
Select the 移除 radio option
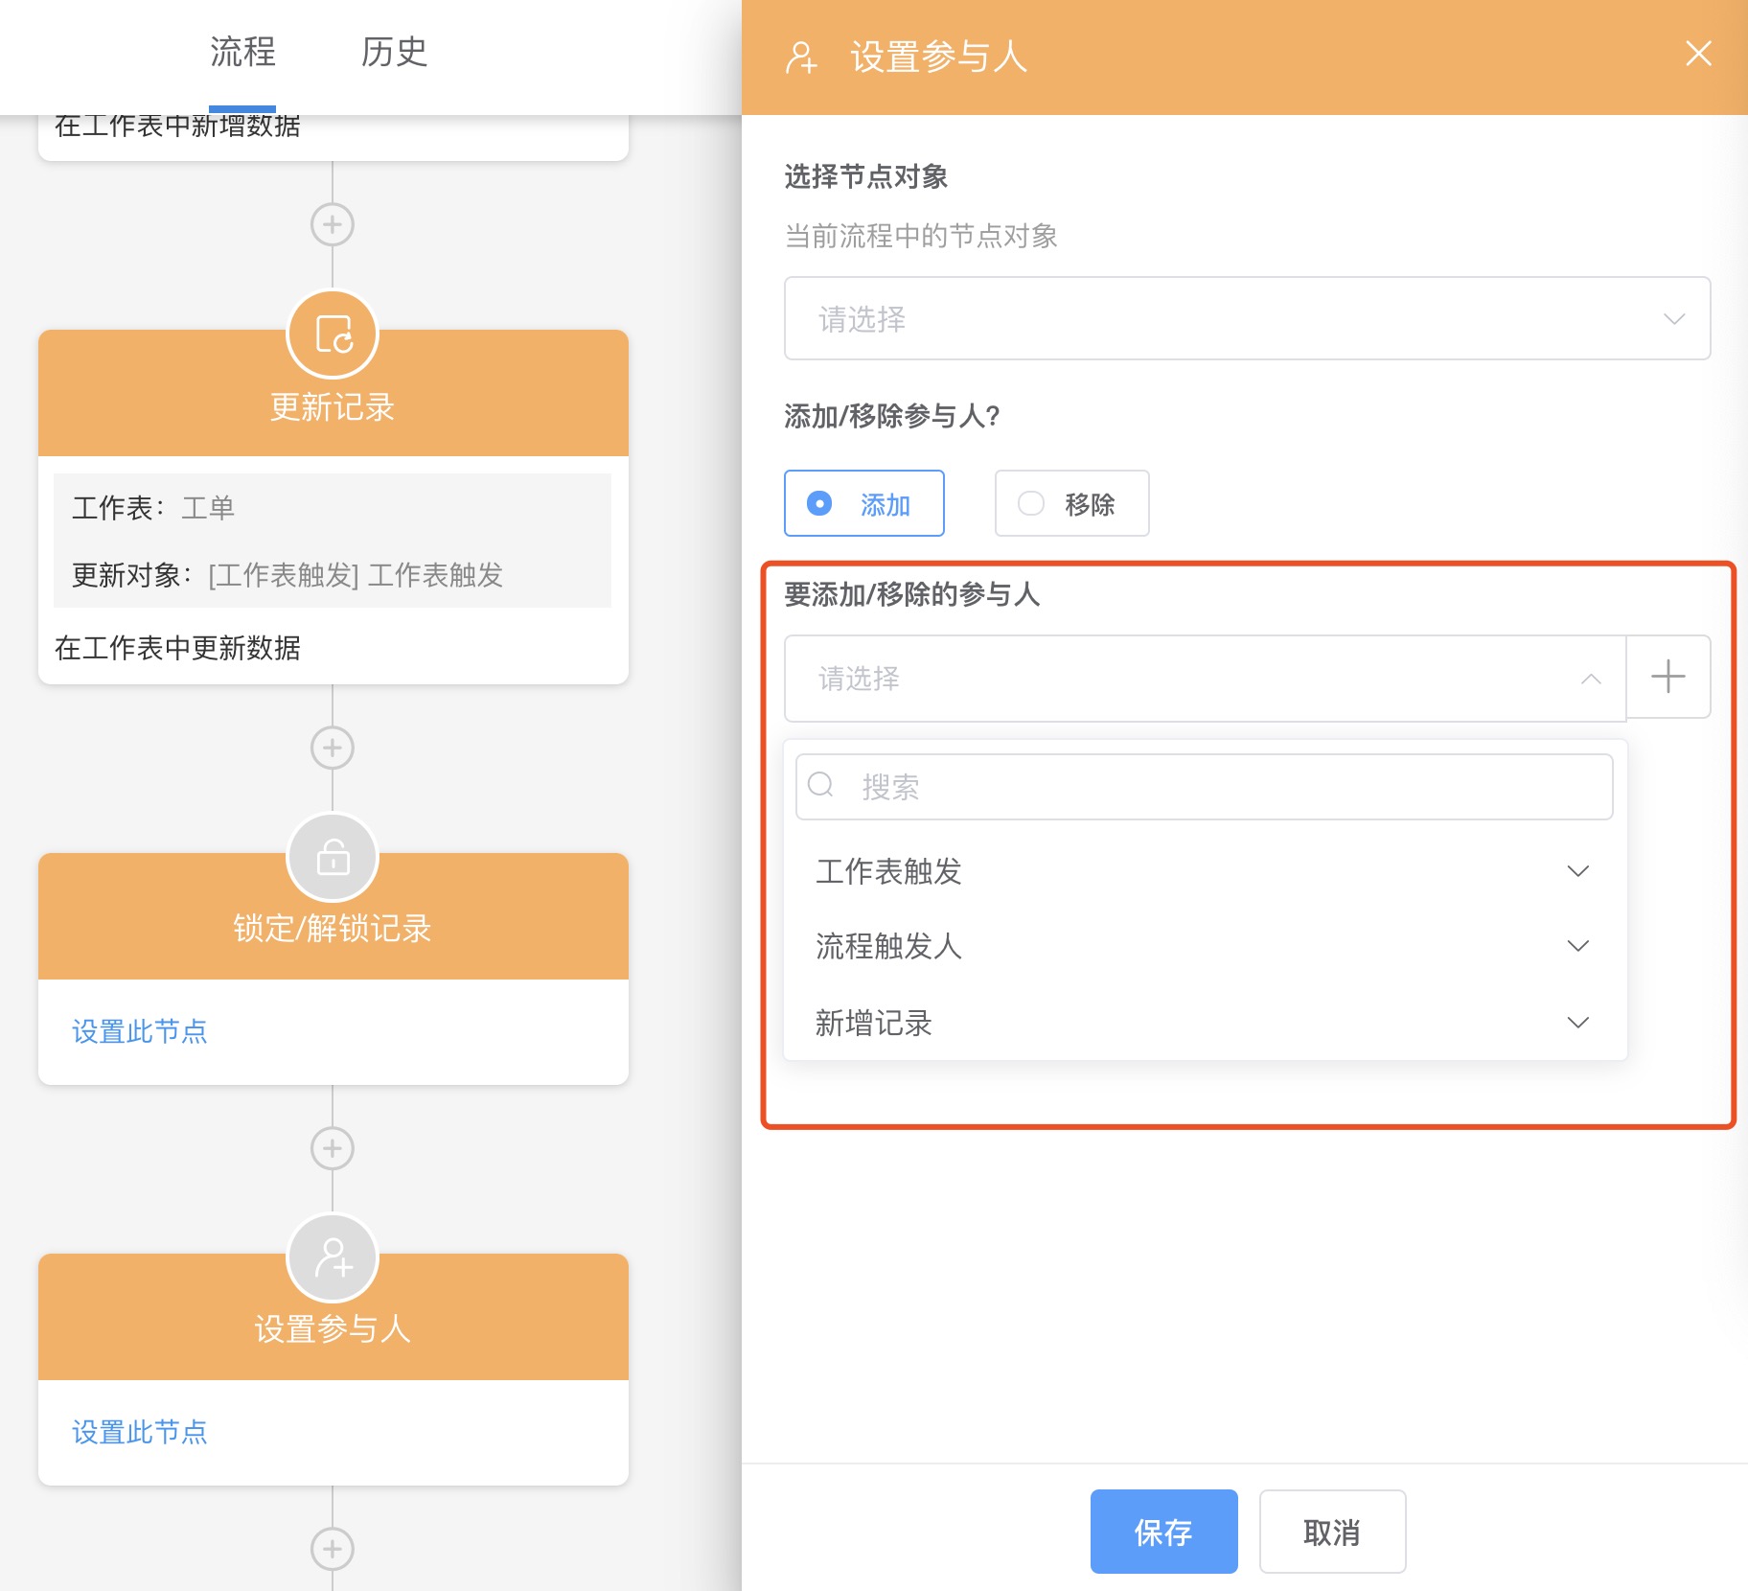point(1071,503)
